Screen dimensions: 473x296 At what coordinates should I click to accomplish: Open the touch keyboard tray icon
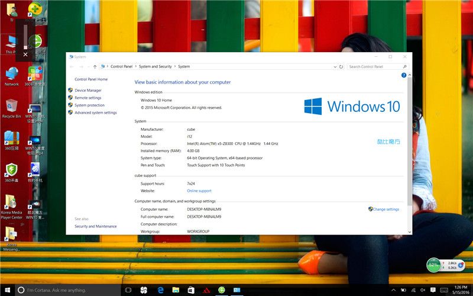click(444, 290)
